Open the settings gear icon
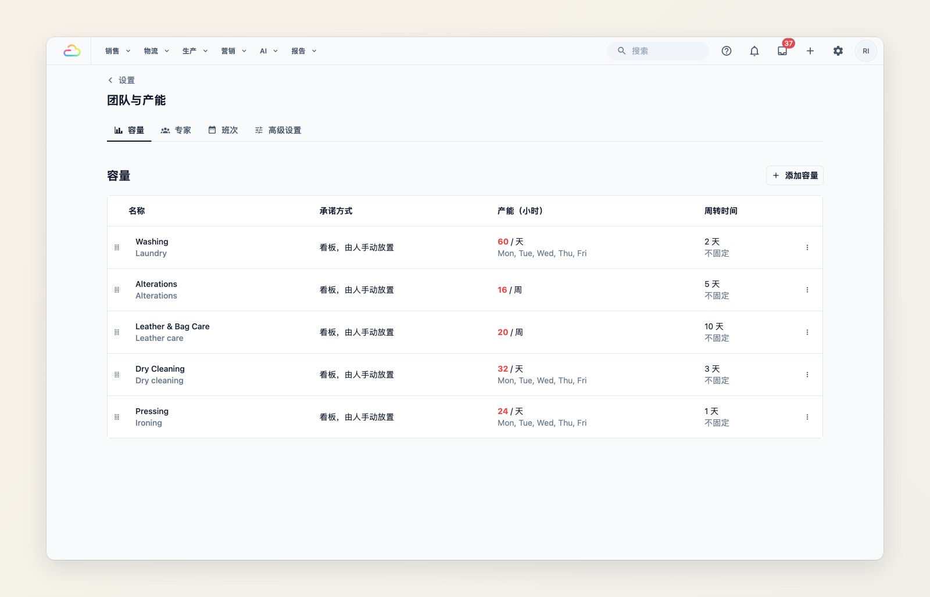The width and height of the screenshot is (930, 597). 838,51
